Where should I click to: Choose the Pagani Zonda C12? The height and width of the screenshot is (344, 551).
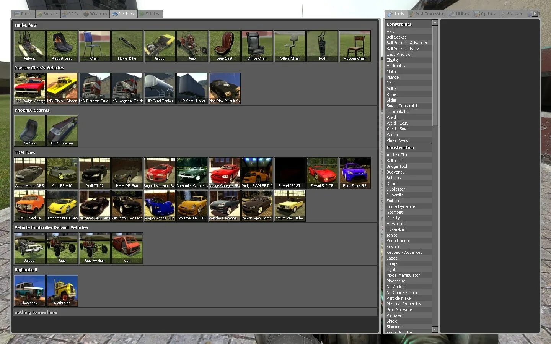(x=160, y=206)
